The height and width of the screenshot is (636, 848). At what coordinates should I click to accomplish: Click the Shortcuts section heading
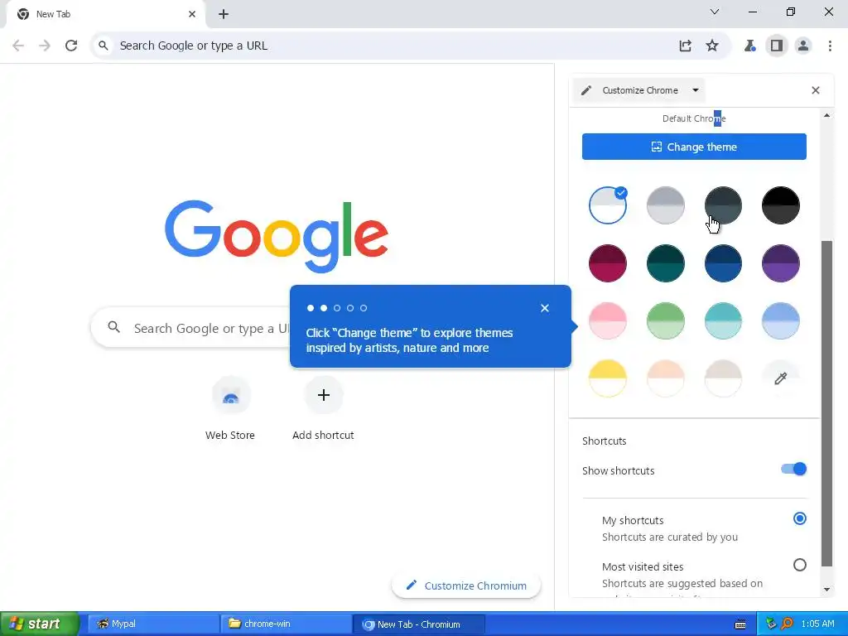pyautogui.click(x=604, y=441)
